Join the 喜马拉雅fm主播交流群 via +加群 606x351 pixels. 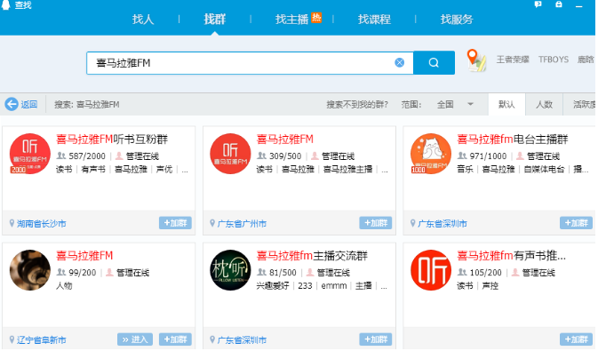point(376,339)
